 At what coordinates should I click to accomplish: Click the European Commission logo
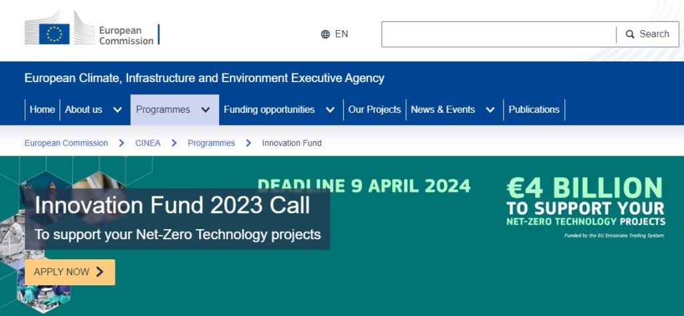click(92, 28)
